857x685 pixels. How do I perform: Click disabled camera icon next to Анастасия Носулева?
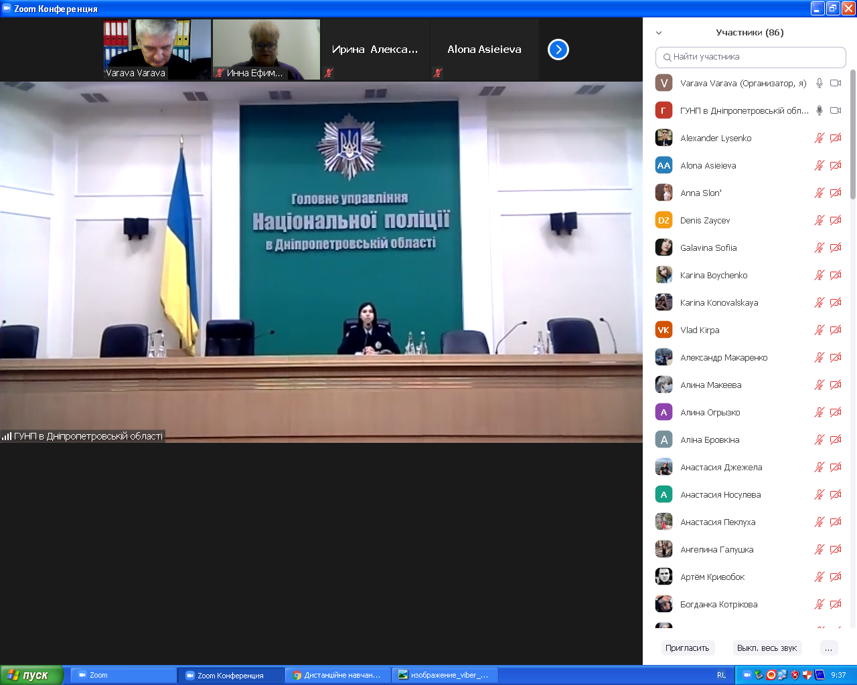836,494
